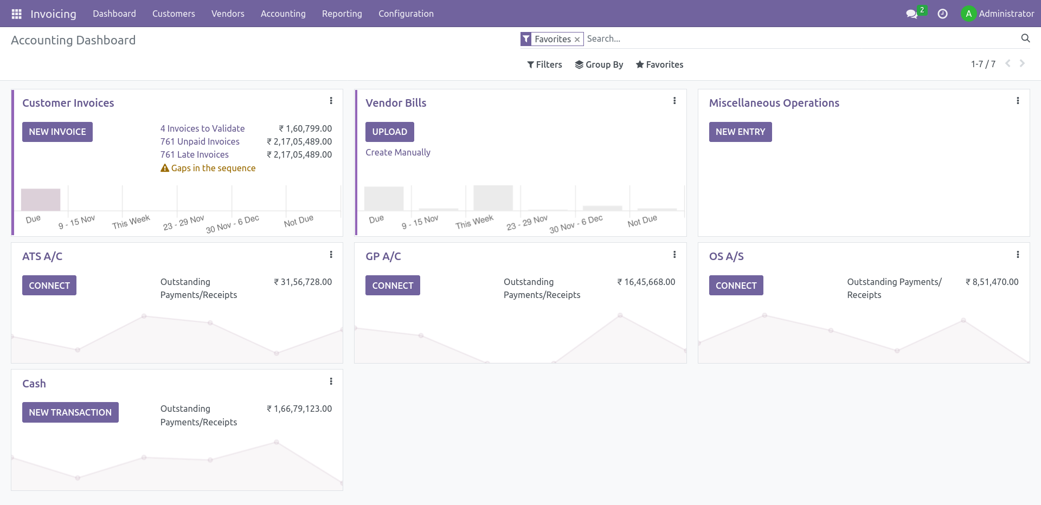Open the Filters dropdown
The image size is (1041, 505).
coord(544,64)
